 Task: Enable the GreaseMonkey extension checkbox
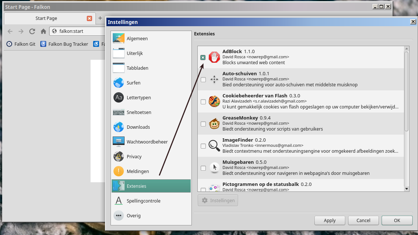203,124
